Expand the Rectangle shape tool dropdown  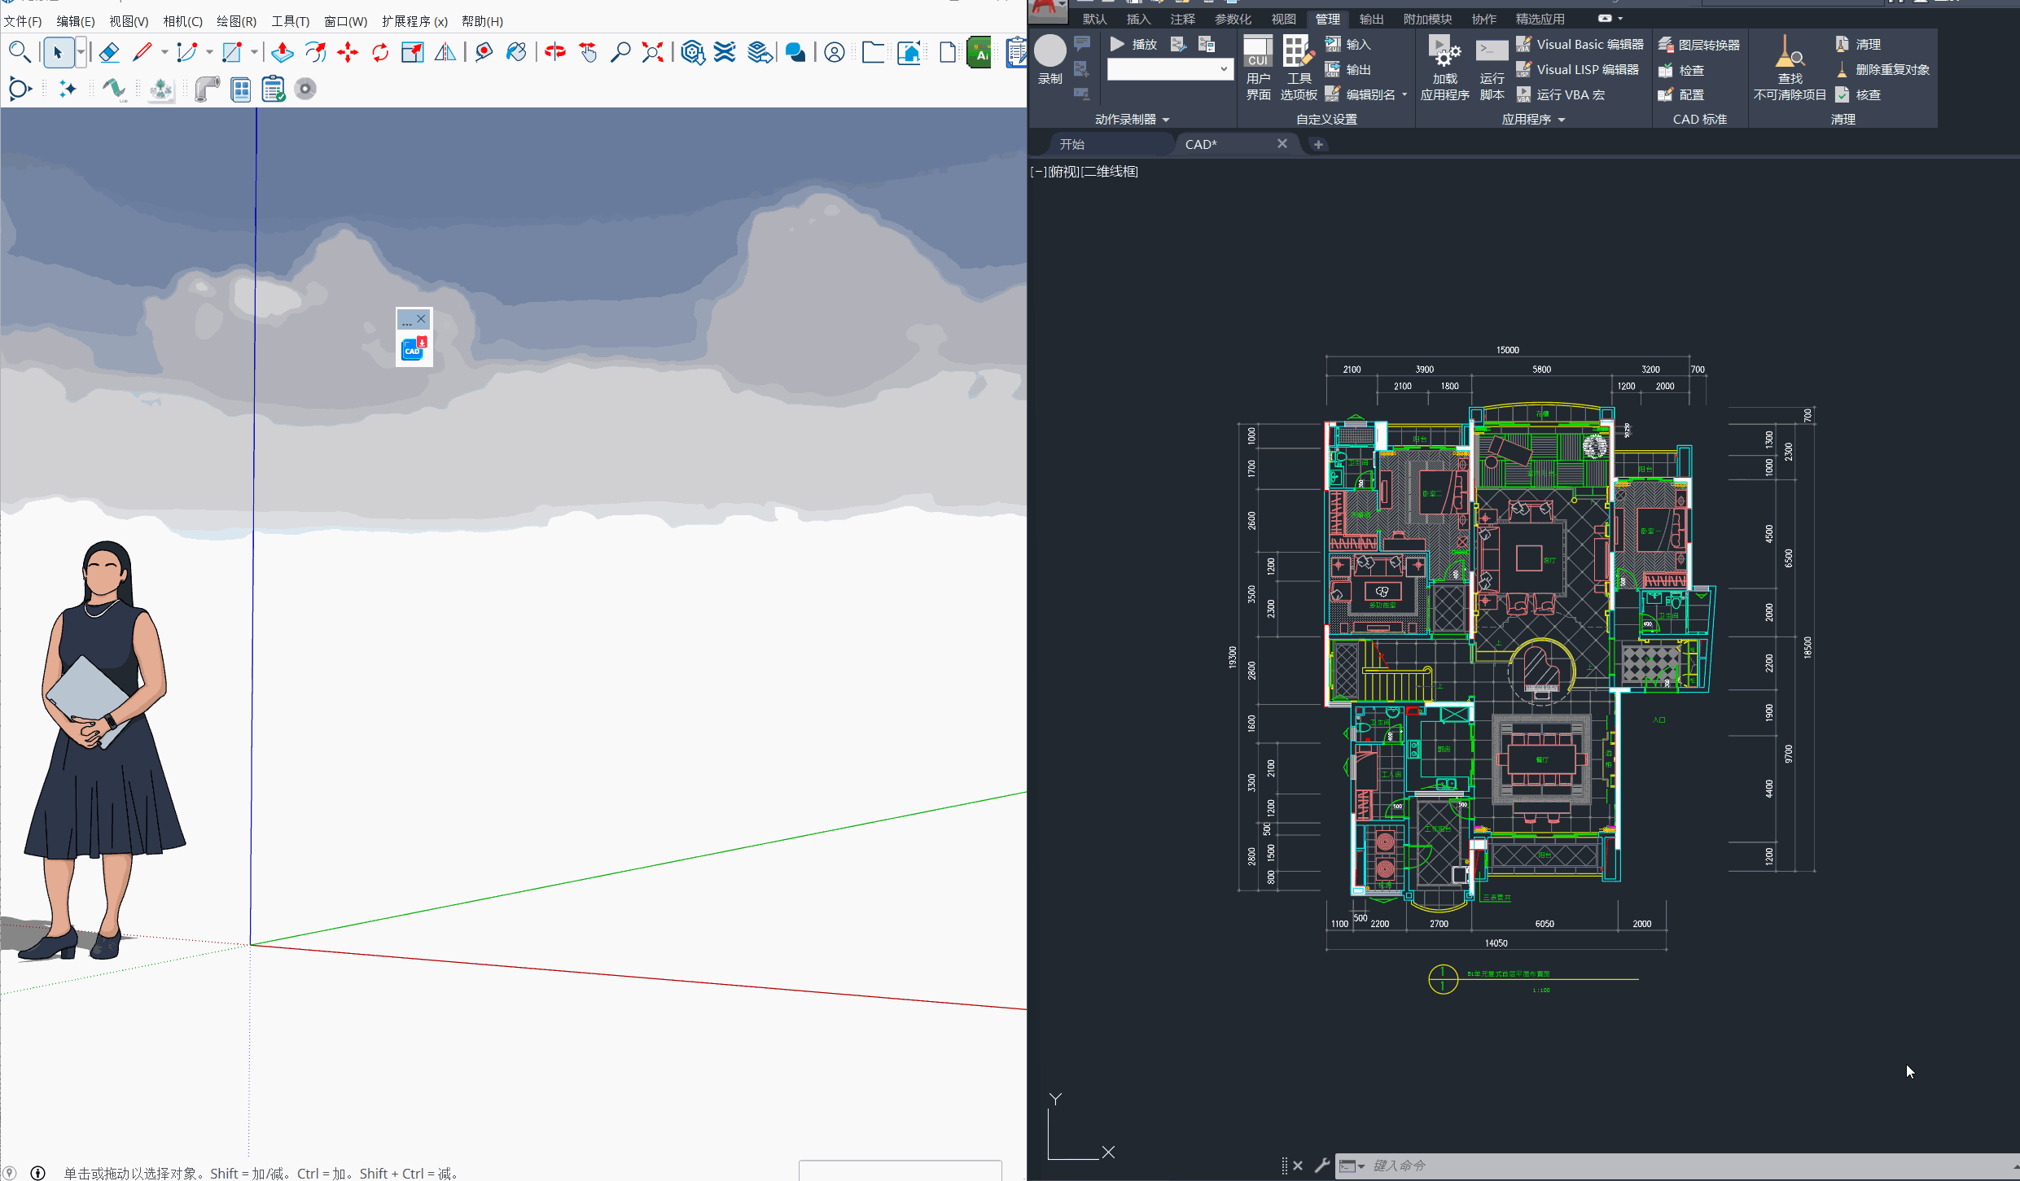[254, 53]
